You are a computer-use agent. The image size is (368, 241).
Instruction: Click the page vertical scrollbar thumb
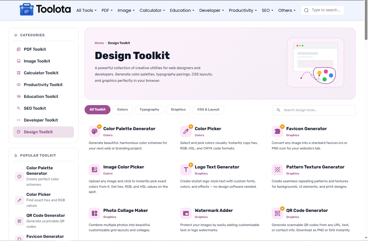(x=366, y=20)
